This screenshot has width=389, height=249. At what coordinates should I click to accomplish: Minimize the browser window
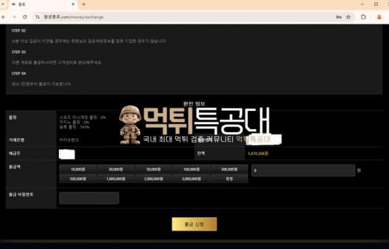[x=362, y=5]
